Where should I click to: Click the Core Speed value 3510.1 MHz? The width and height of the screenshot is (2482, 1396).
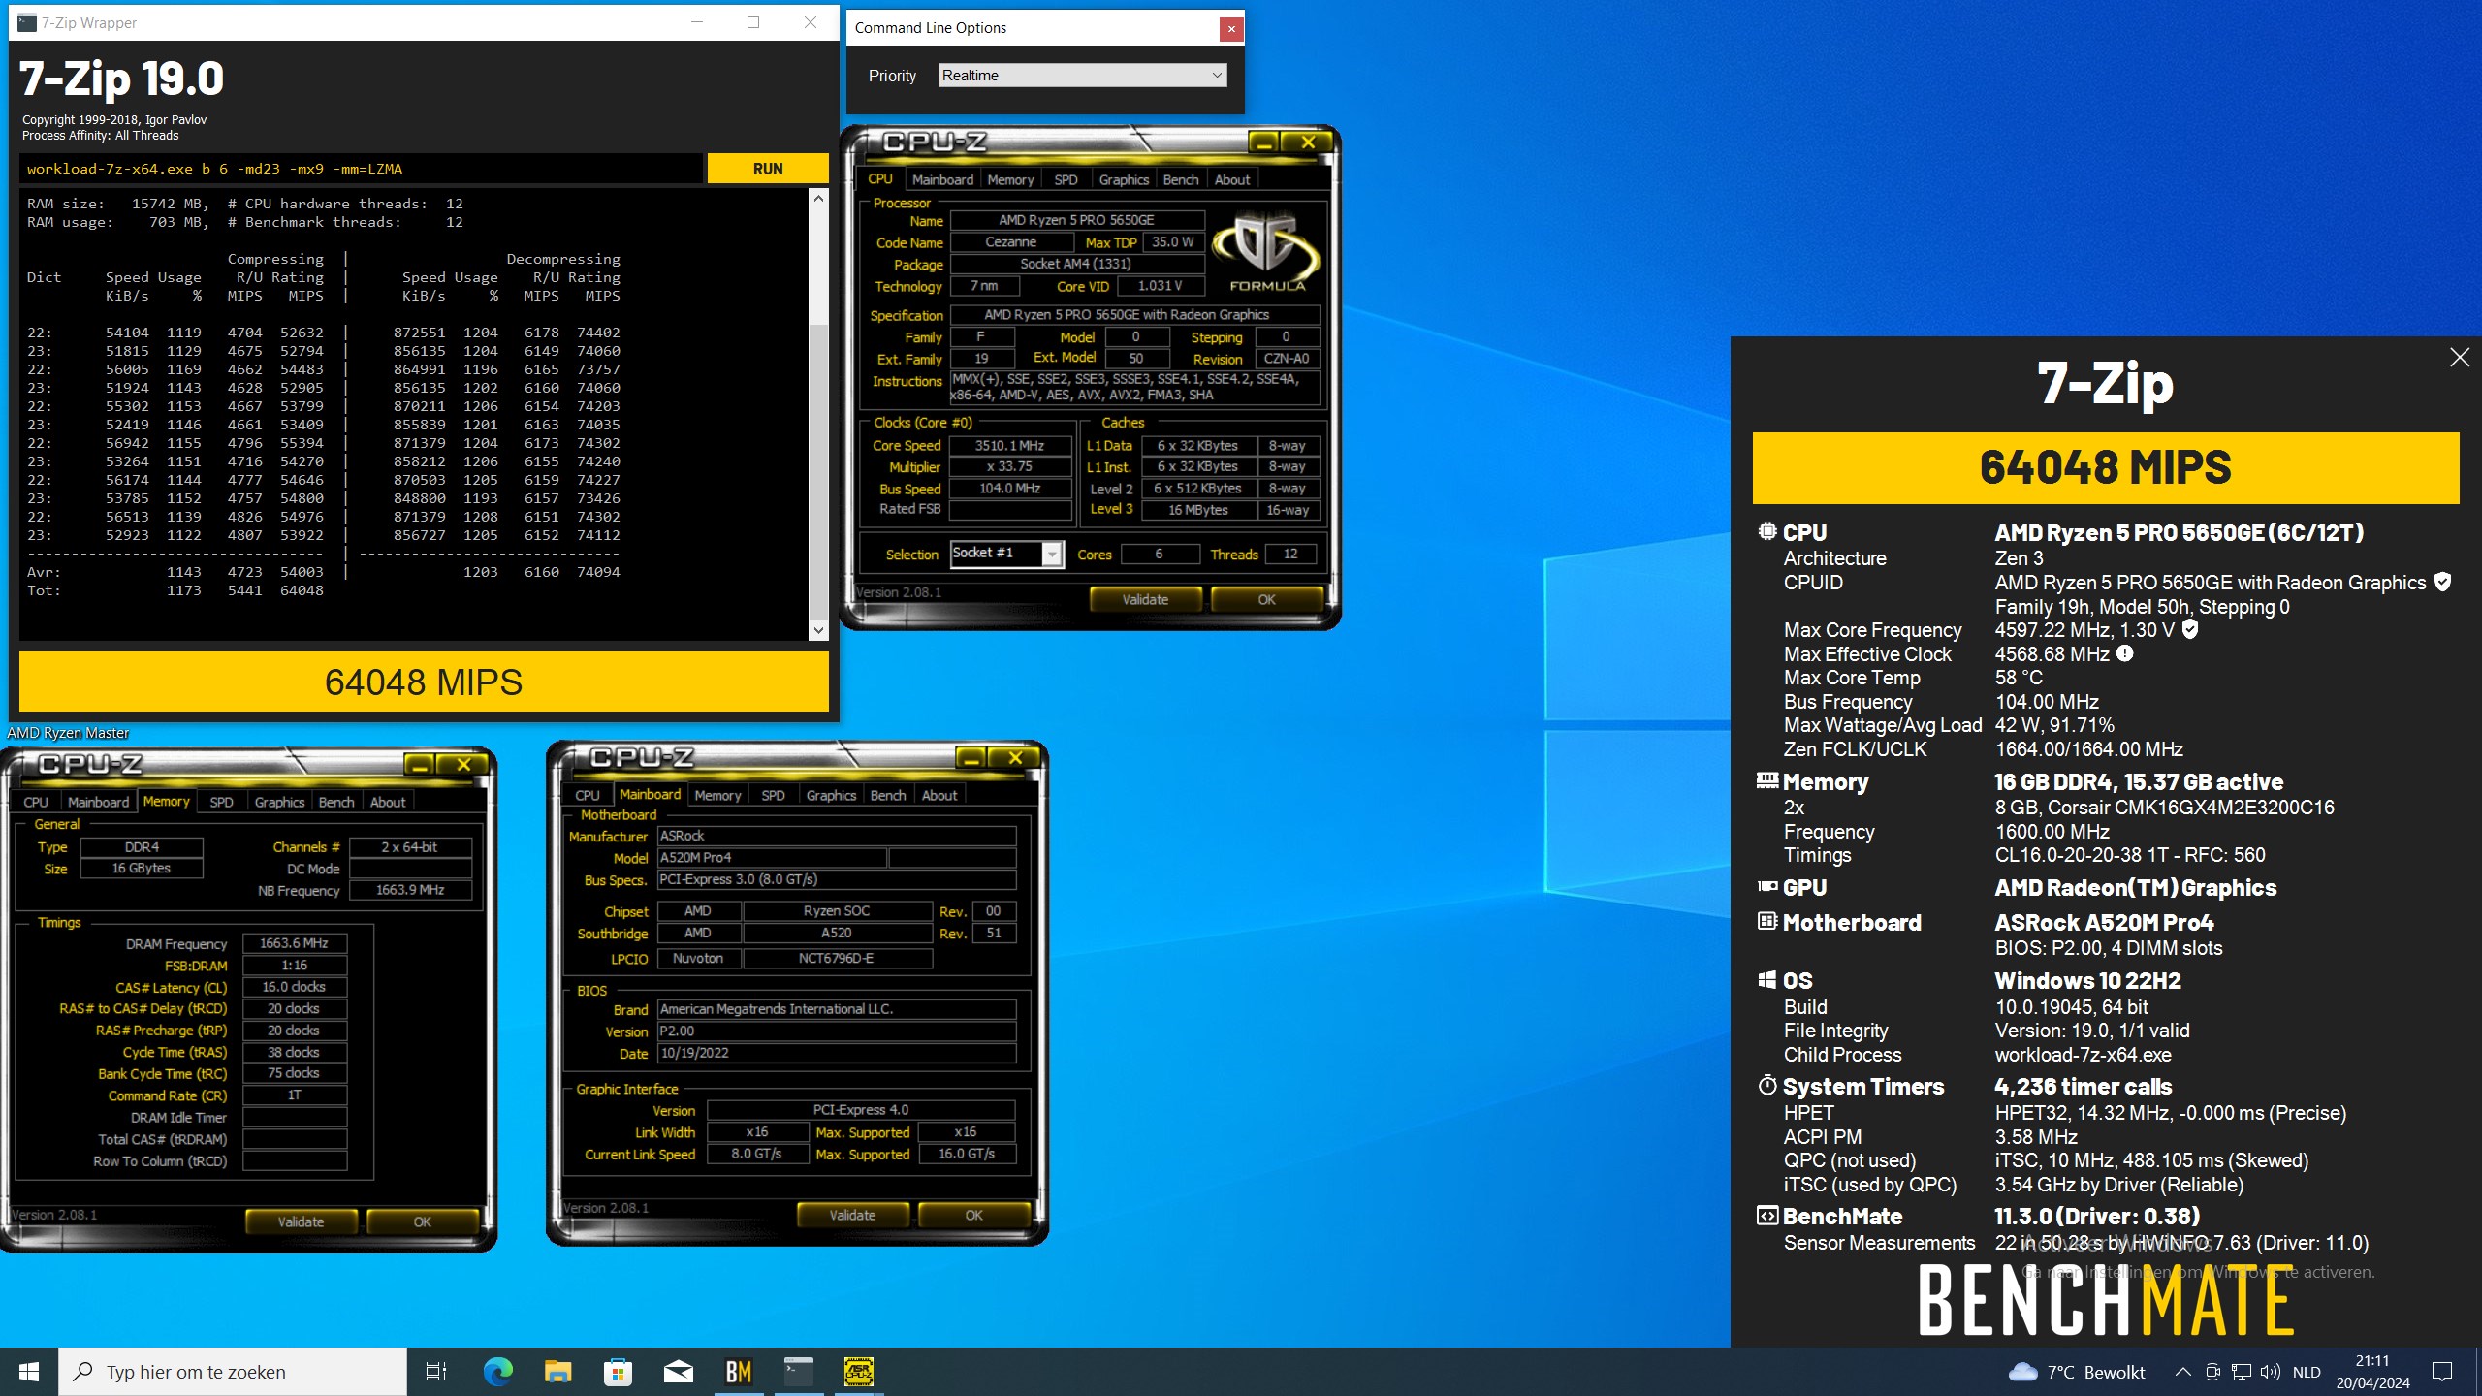[x=1009, y=445]
